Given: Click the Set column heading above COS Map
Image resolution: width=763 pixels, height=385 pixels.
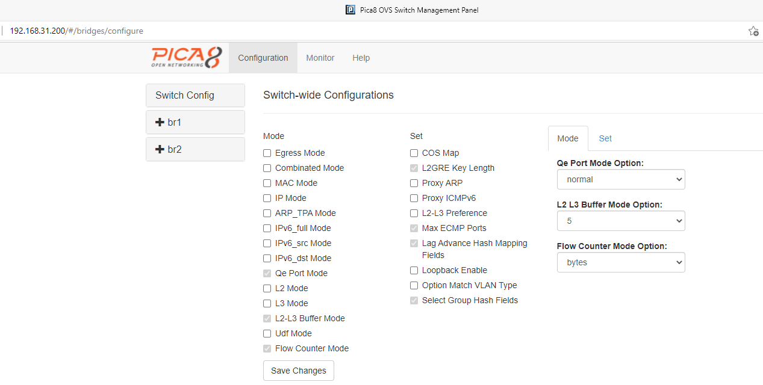Looking at the screenshot, I should click(x=416, y=136).
